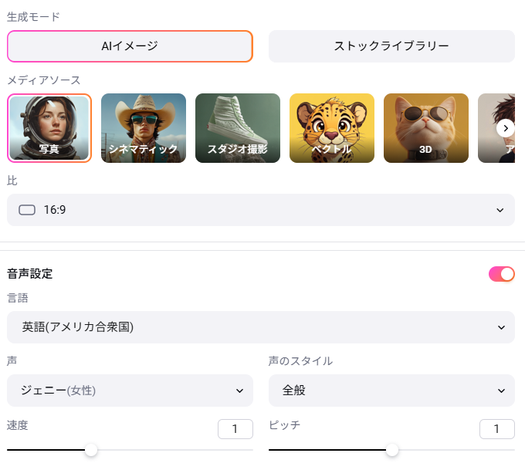Viewport: 525px width, 470px height.
Task: Select the ベクトル cartoon leopard style
Action: 332,128
